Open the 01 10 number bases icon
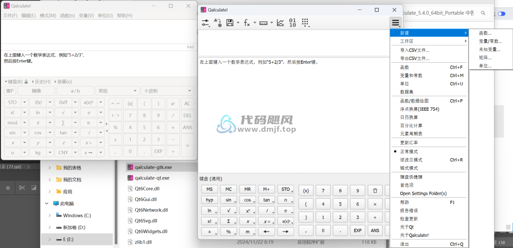The height and width of the screenshot is (248, 513). tap(293, 23)
